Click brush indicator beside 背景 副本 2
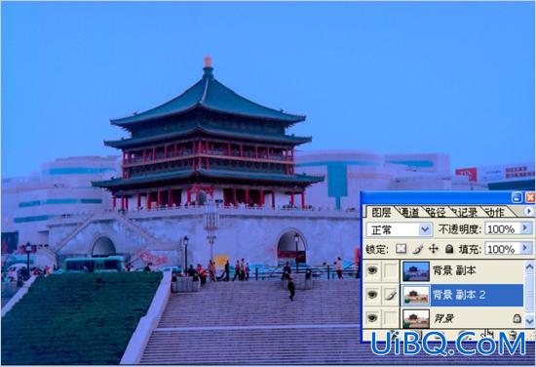 [391, 295]
